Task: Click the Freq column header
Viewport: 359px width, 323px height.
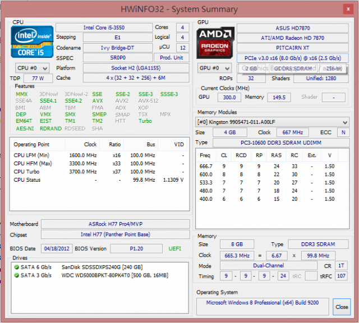Action: (x=206, y=155)
